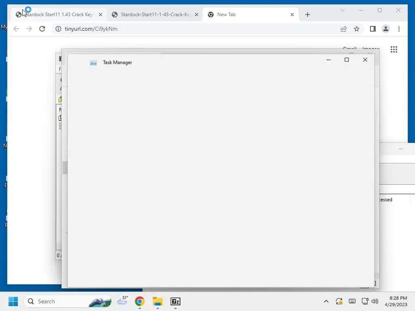The width and height of the screenshot is (415, 311).
Task: Open the weather widget showing 51°
Action: pos(123,301)
